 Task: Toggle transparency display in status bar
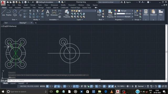tap(85, 86)
